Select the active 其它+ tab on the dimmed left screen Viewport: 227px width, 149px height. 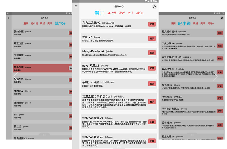pos(60,24)
